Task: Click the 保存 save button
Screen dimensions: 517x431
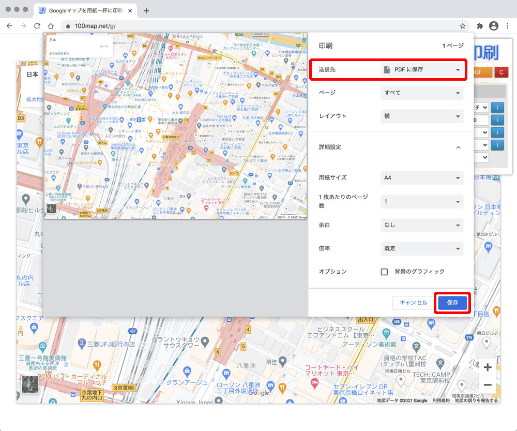Action: [452, 303]
